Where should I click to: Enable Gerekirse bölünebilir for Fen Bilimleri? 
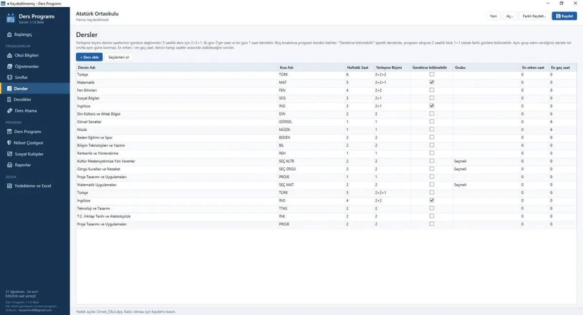pyautogui.click(x=431, y=90)
